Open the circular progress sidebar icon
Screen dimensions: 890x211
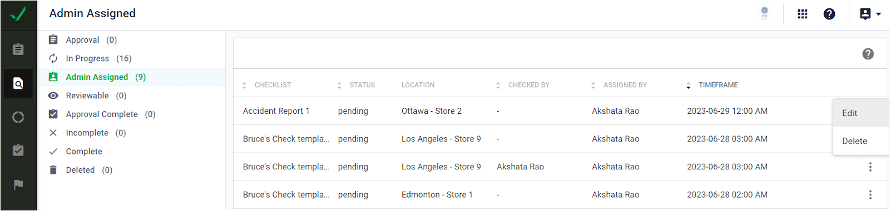(x=18, y=117)
